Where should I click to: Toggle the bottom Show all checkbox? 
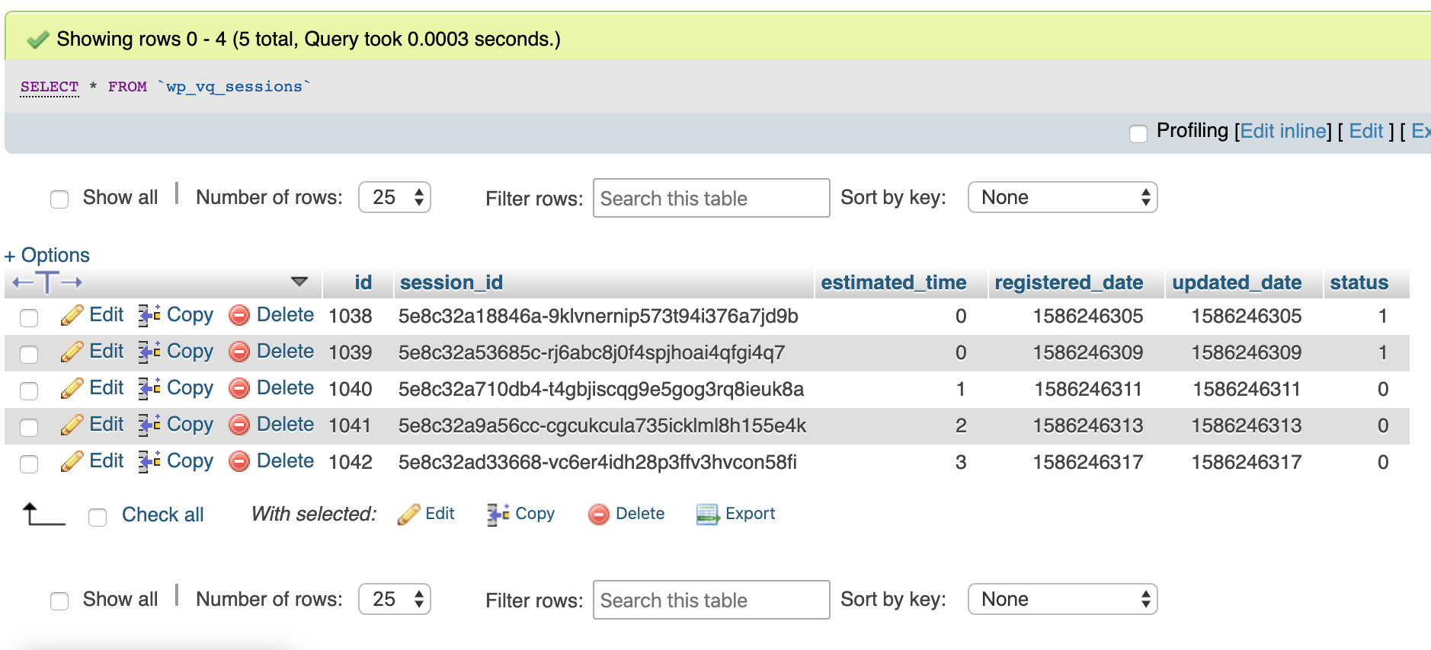click(x=59, y=601)
